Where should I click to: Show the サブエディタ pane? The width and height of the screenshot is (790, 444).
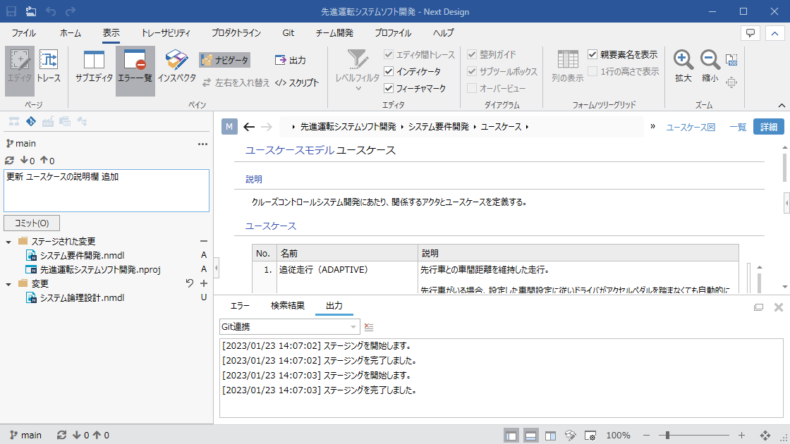click(94, 66)
